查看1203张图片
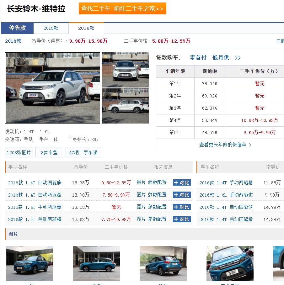Viewport: 284px width, 285px height. (19, 152)
